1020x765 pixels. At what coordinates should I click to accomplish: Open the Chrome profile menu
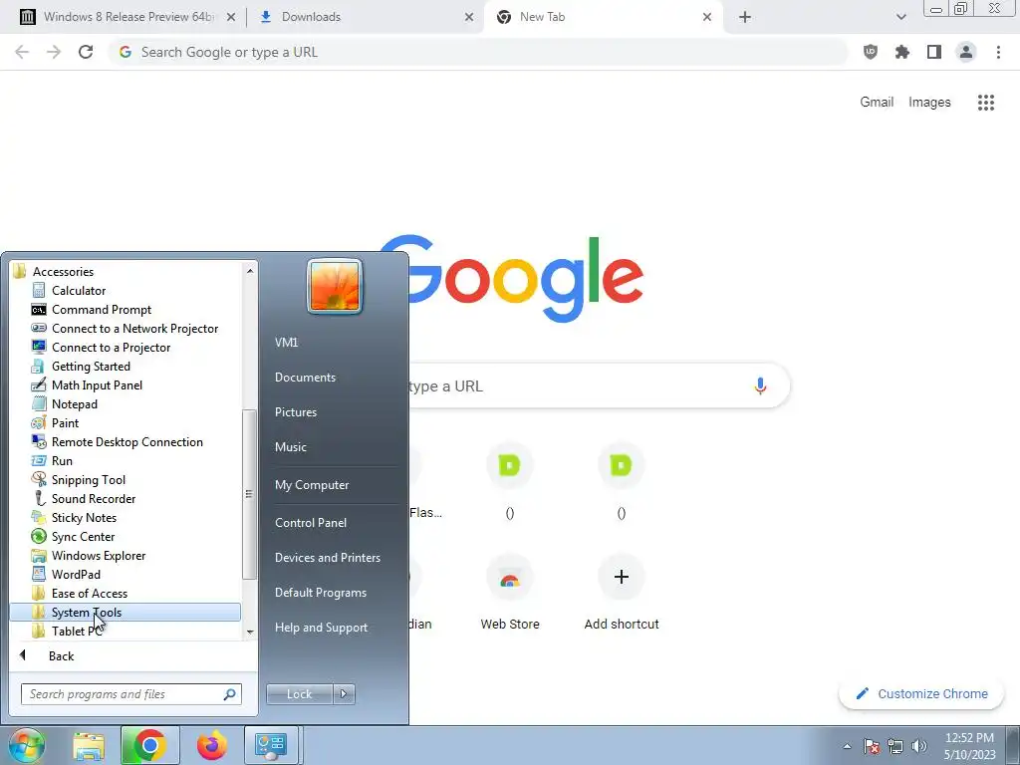(x=966, y=52)
